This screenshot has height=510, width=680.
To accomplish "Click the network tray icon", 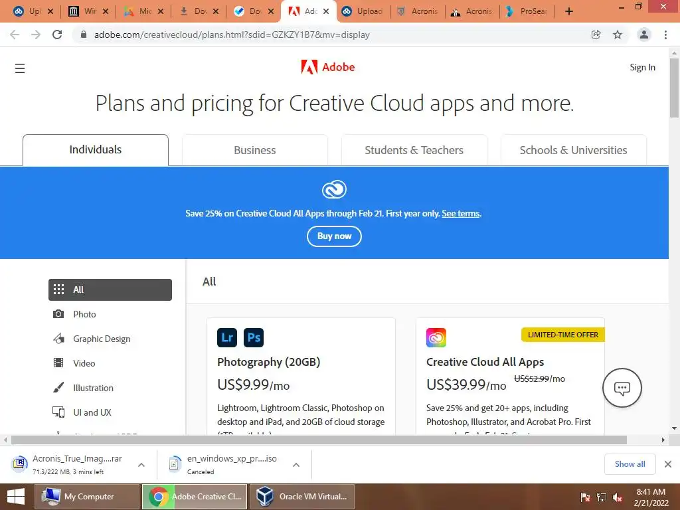I will tap(602, 497).
